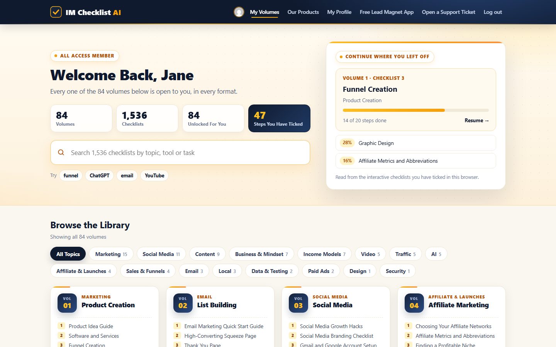
Task: Click the magnifier icon in the search box
Action: click(61, 153)
